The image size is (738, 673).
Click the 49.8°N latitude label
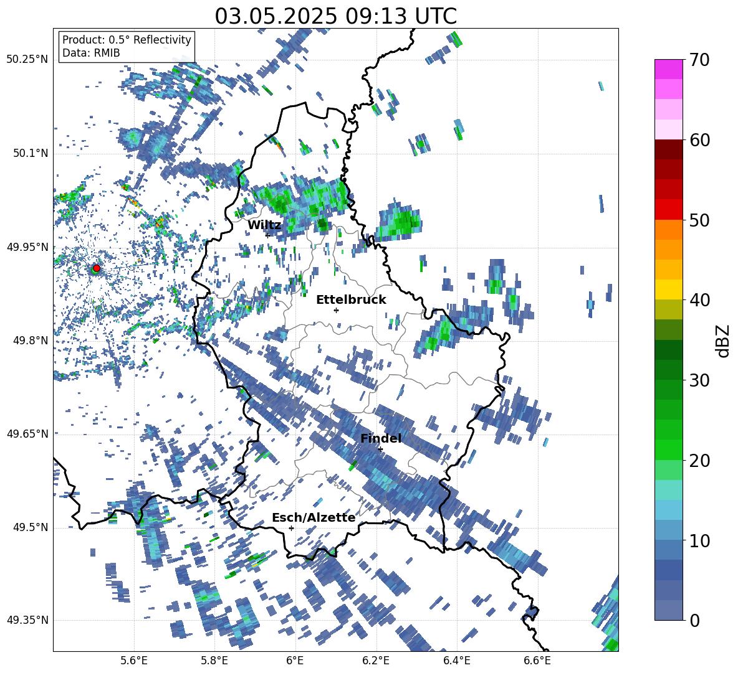tap(30, 341)
